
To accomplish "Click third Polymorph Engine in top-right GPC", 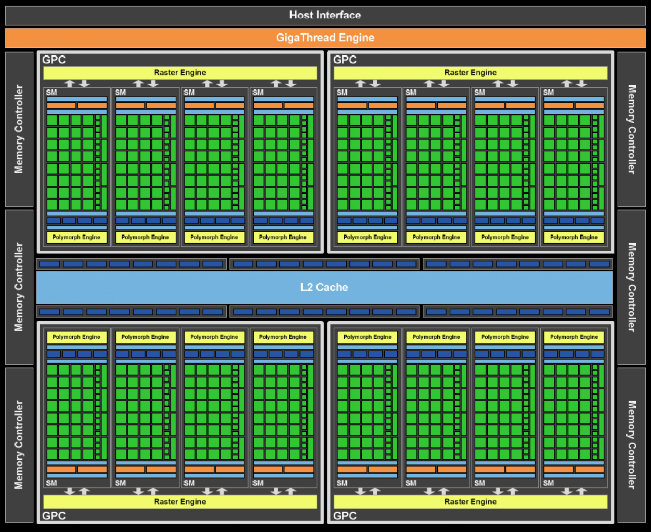I will (x=505, y=237).
